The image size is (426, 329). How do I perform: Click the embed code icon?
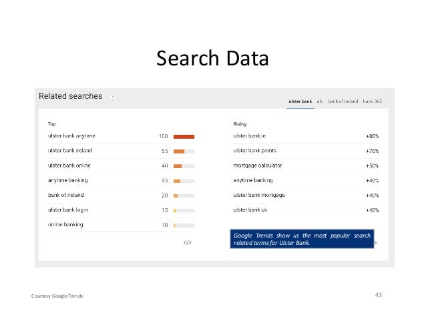188,243
